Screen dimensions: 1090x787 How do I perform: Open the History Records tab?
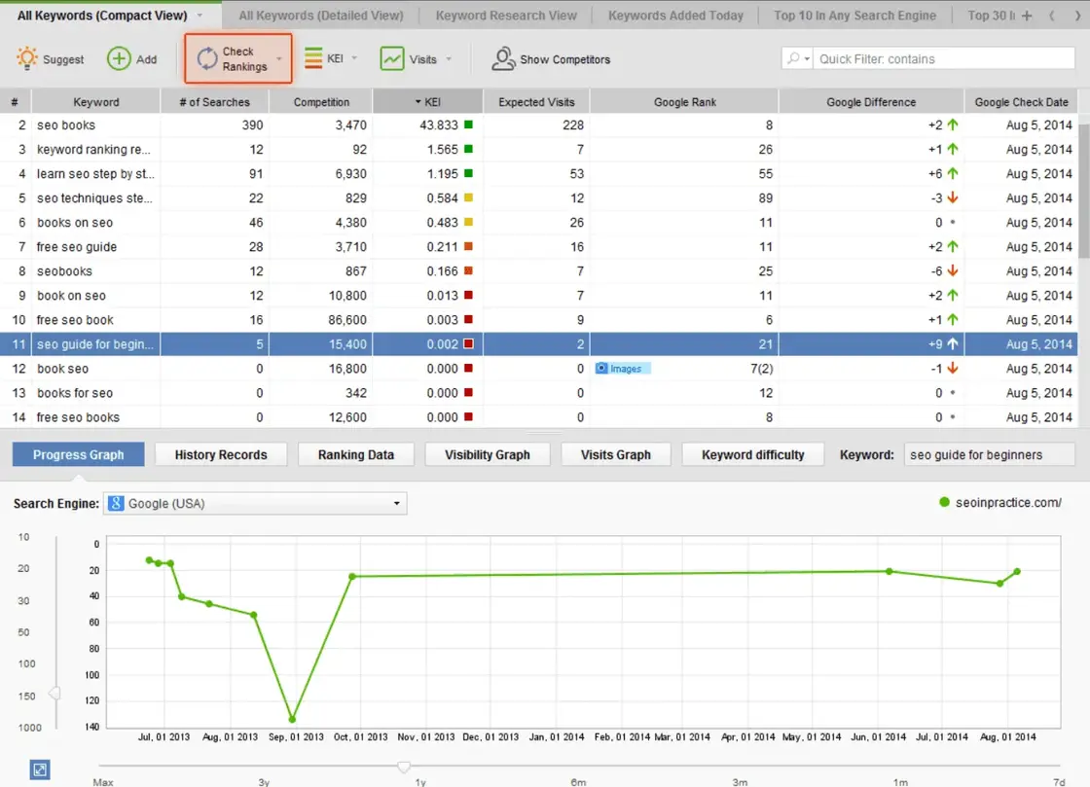click(221, 455)
